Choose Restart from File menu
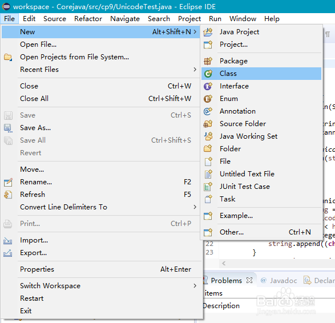 pyautogui.click(x=101, y=298)
